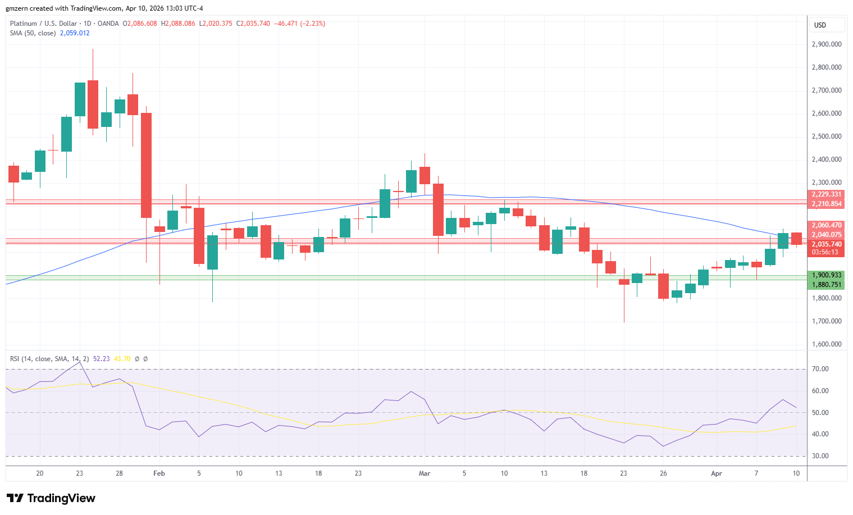Click the RSI (14, close, SMA, 14, 2) label
This screenshot has height=515, width=853.
[x=49, y=359]
